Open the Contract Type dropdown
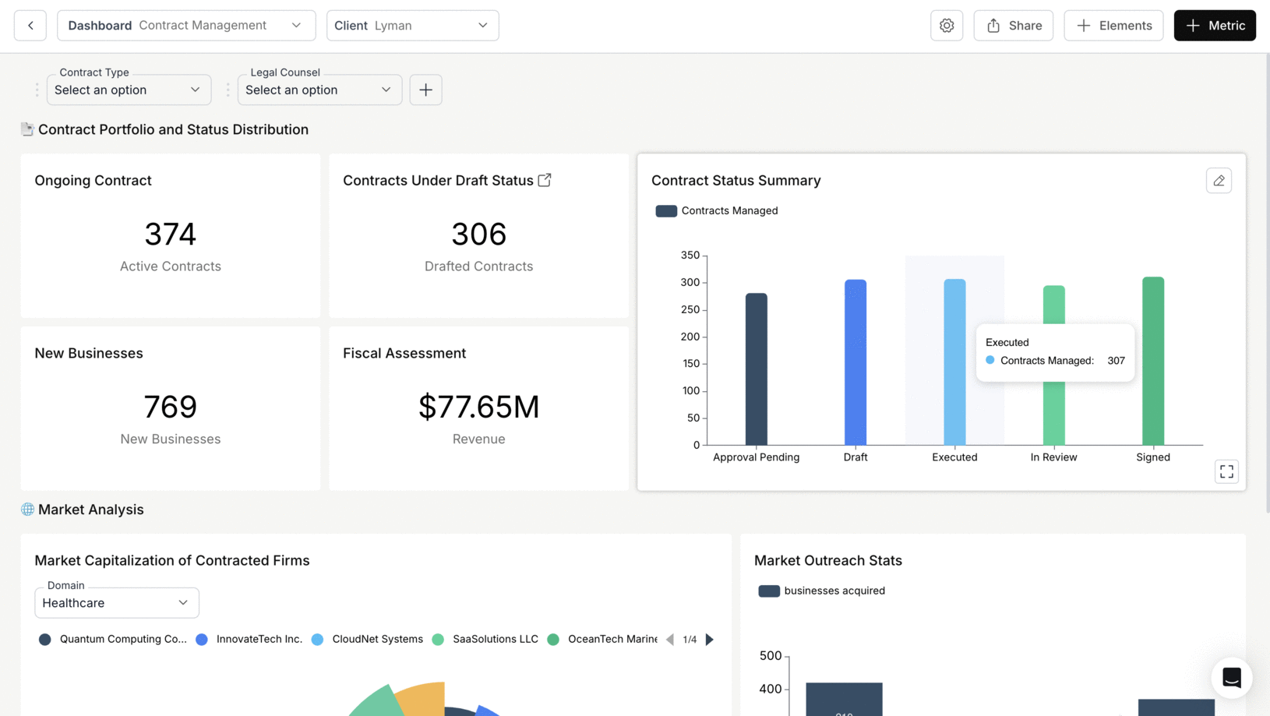 pos(129,90)
